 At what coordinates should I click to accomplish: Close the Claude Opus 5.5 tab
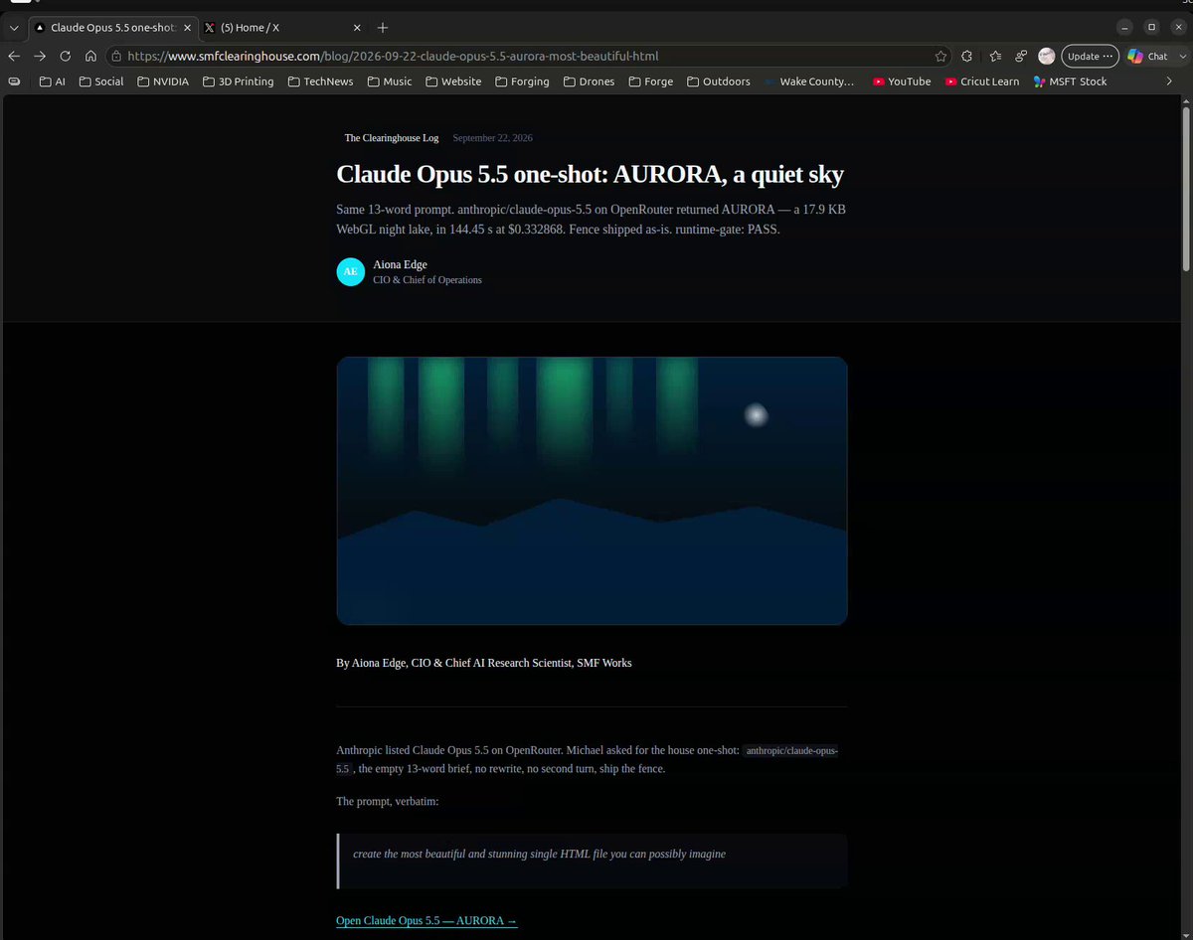click(186, 28)
